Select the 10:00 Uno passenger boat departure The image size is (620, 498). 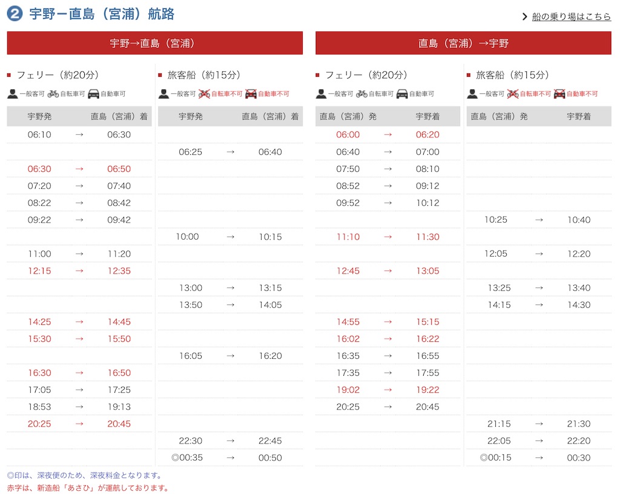[188, 237]
